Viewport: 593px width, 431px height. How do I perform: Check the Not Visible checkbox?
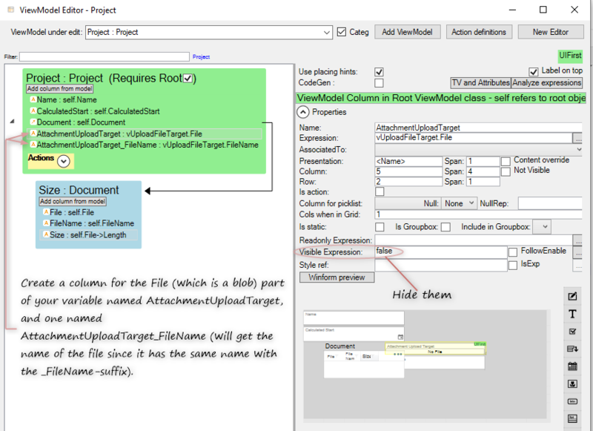click(x=506, y=171)
